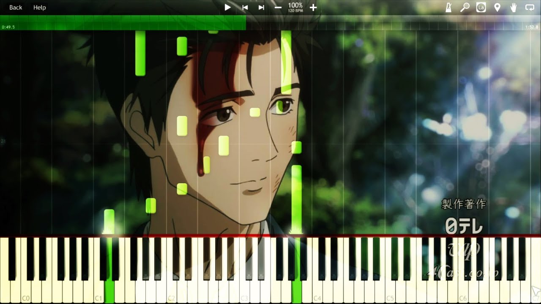Click the C3 key on the keyboard
541x304 pixels.
tap(244, 292)
